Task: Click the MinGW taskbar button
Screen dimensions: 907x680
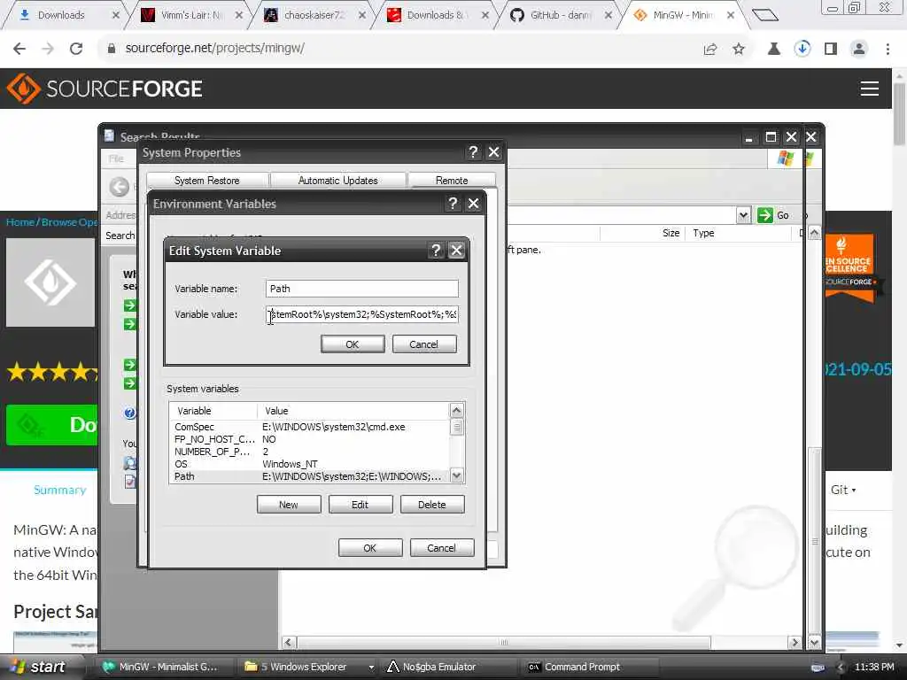Action: pos(166,667)
